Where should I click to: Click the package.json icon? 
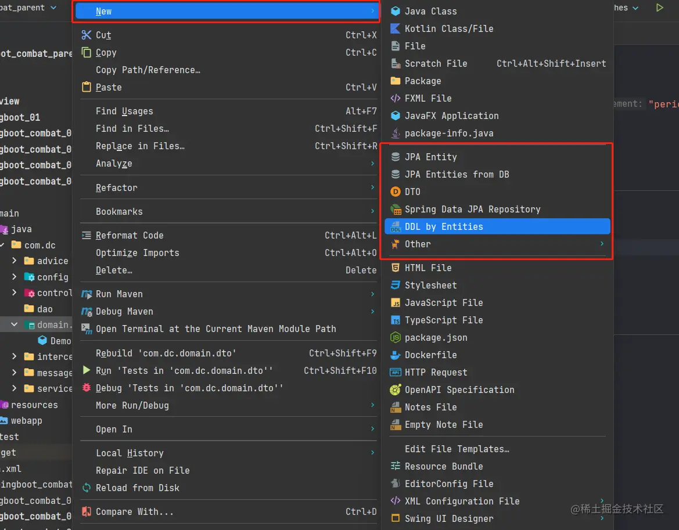[x=396, y=337]
